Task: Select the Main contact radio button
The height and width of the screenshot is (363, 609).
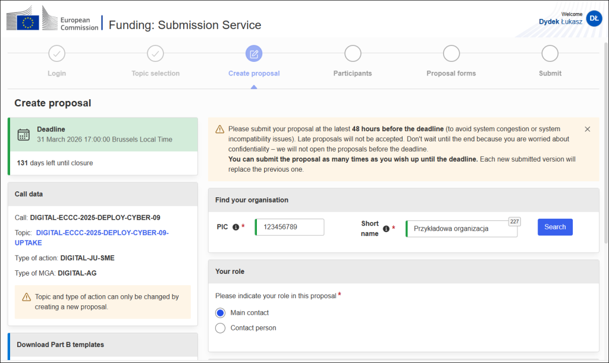Action: (x=220, y=313)
